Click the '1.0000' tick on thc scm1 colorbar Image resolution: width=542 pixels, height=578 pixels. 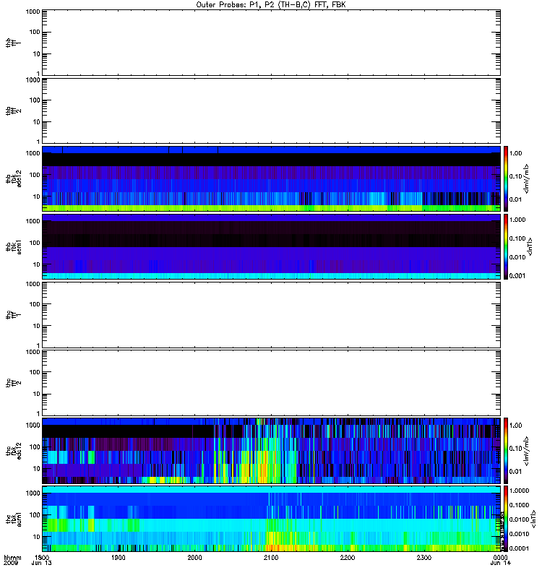click(519, 491)
